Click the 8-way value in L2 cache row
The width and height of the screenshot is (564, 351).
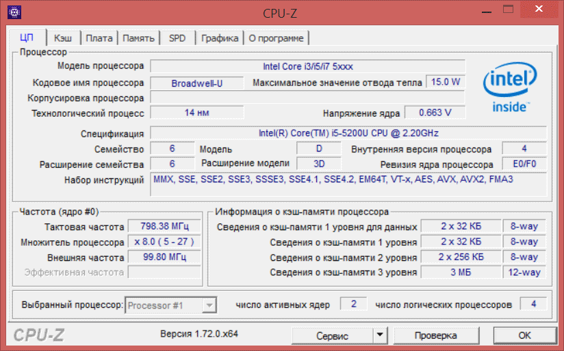tap(524, 257)
